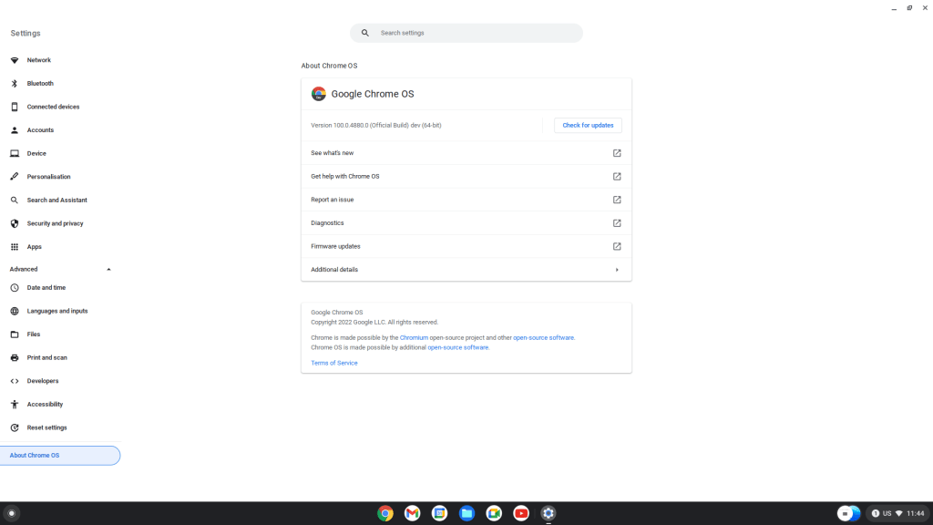Click the Personalisation brush icon
Screen dimensions: 933x525
pos(15,177)
